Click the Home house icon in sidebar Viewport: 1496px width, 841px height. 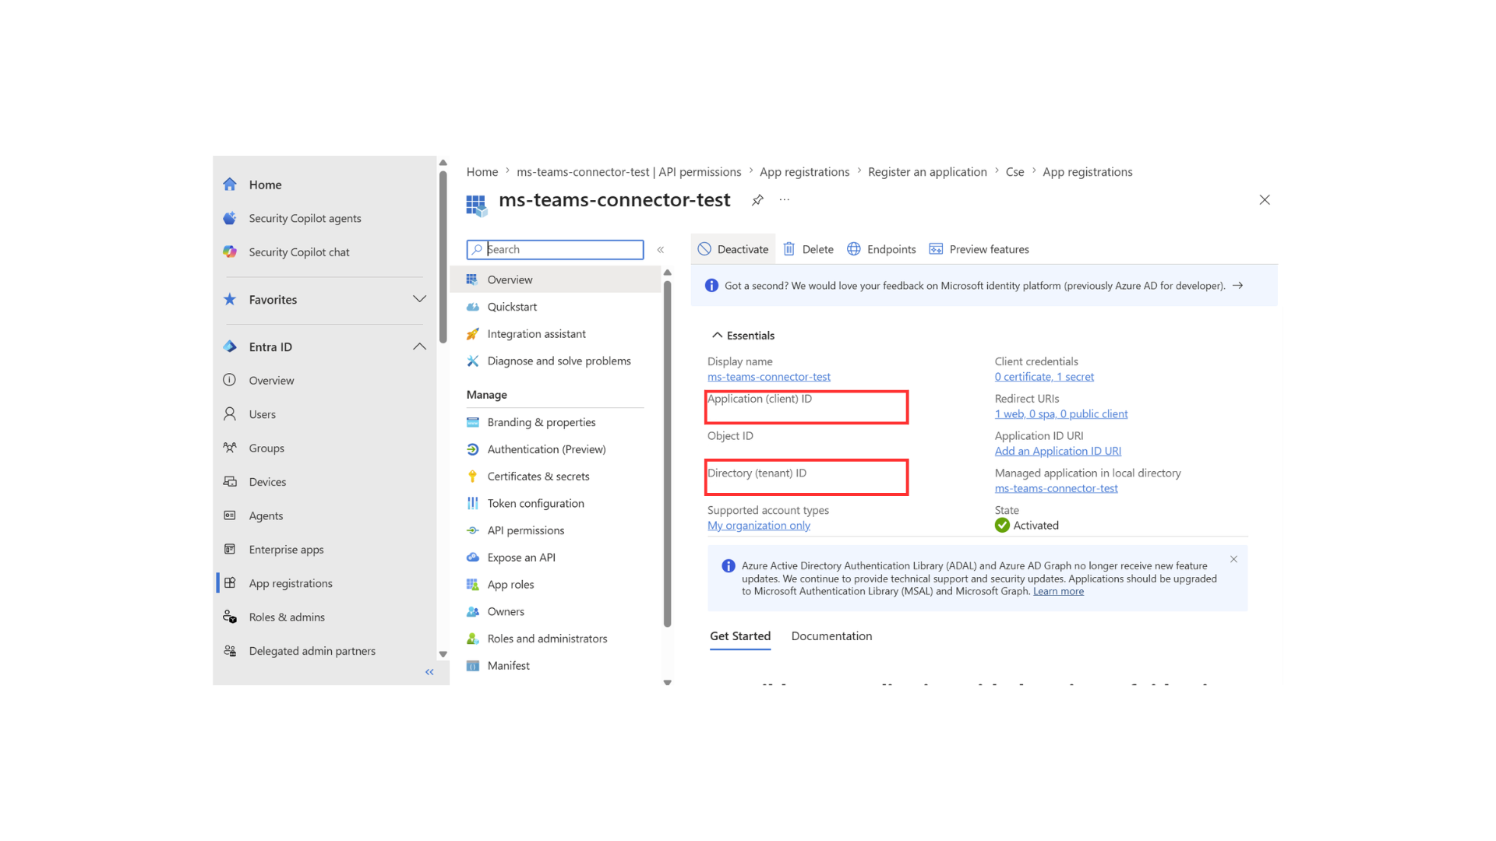(230, 185)
